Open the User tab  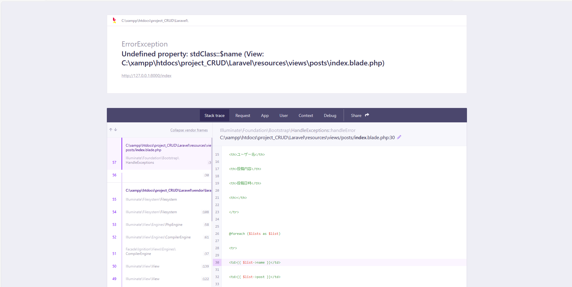284,115
